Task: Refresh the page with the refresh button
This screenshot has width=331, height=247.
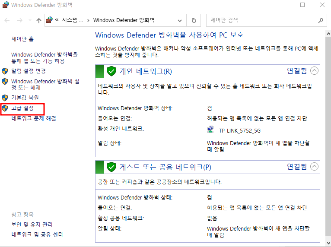Action: (194, 20)
